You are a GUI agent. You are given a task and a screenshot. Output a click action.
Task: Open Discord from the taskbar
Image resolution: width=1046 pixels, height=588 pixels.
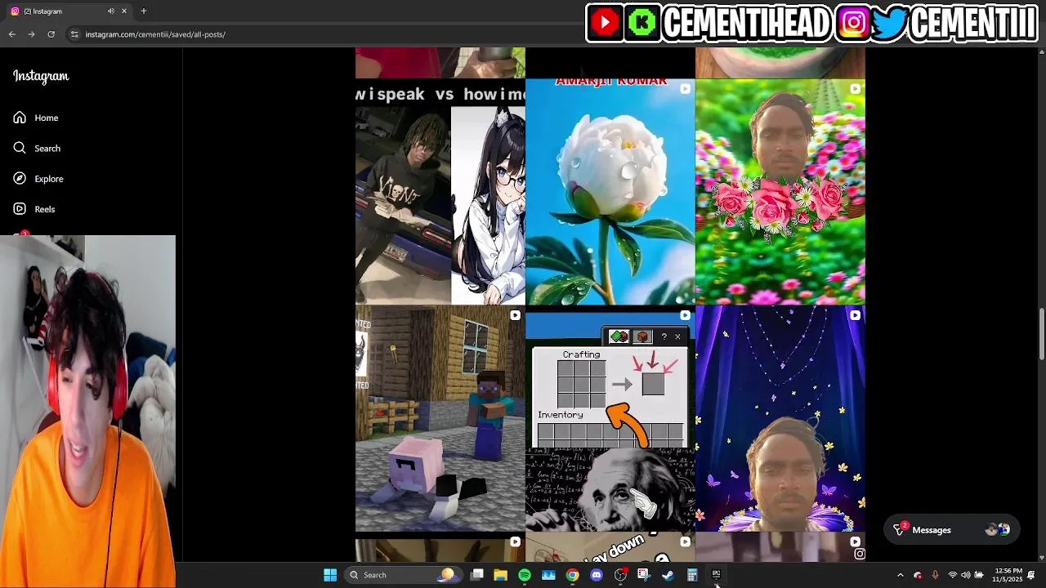(597, 575)
